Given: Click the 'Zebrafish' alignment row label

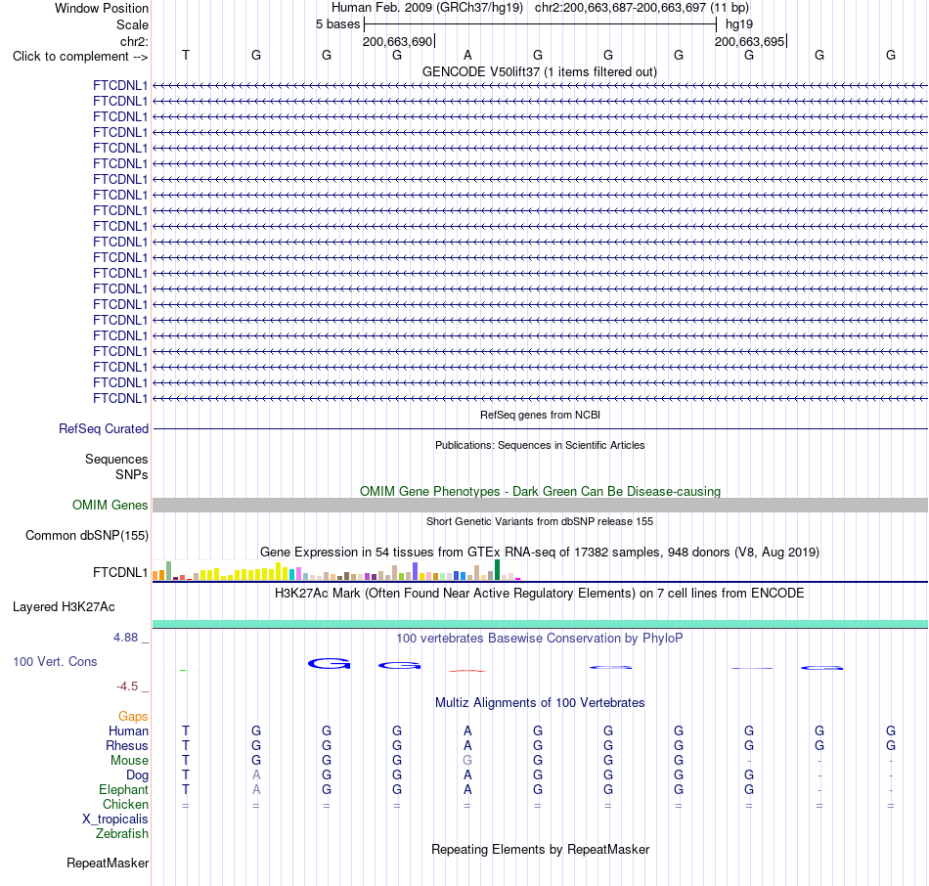Looking at the screenshot, I should click(x=122, y=833).
